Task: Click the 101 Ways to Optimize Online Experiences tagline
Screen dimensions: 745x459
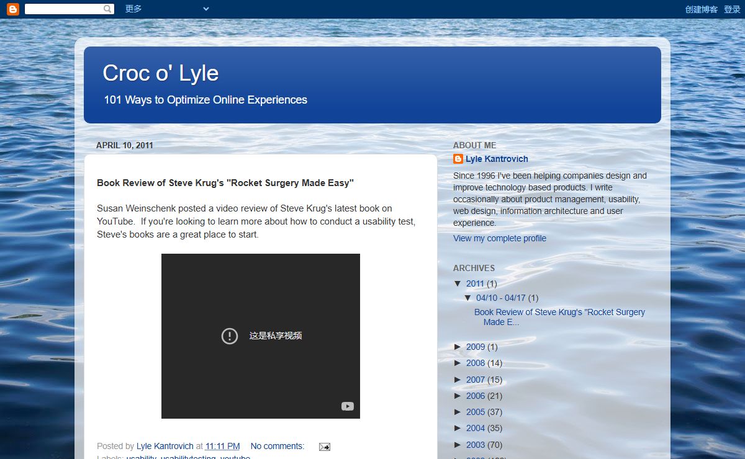Action: [x=205, y=100]
